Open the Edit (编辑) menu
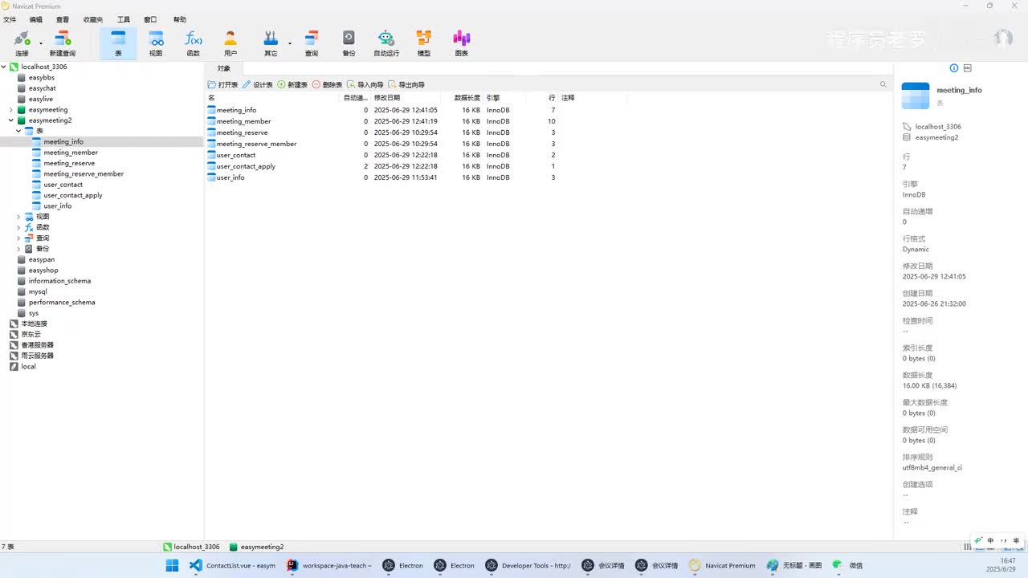1028x578 pixels. [x=36, y=19]
